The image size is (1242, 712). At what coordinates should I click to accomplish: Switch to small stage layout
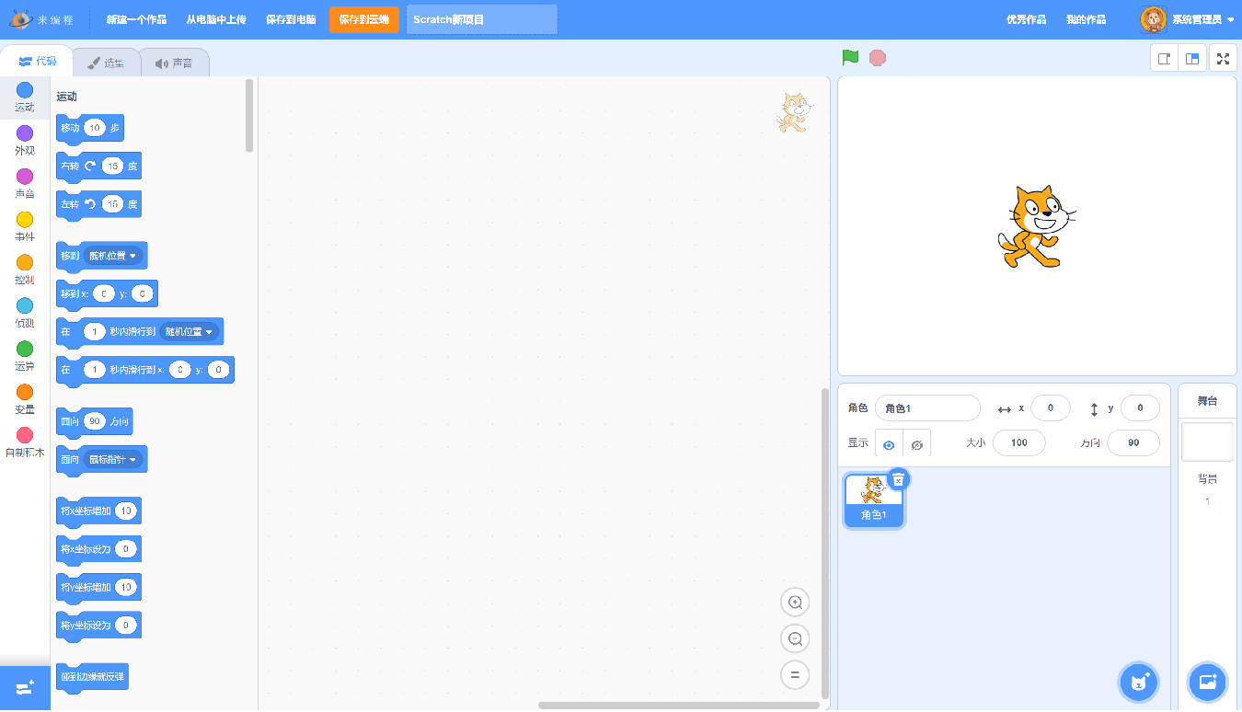(1164, 59)
